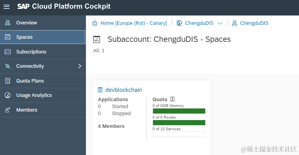Click the 'Quota' heading in tile
The image size is (299, 155).
tap(160, 99)
